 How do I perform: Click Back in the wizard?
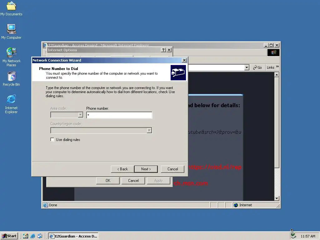pyautogui.click(x=122, y=169)
